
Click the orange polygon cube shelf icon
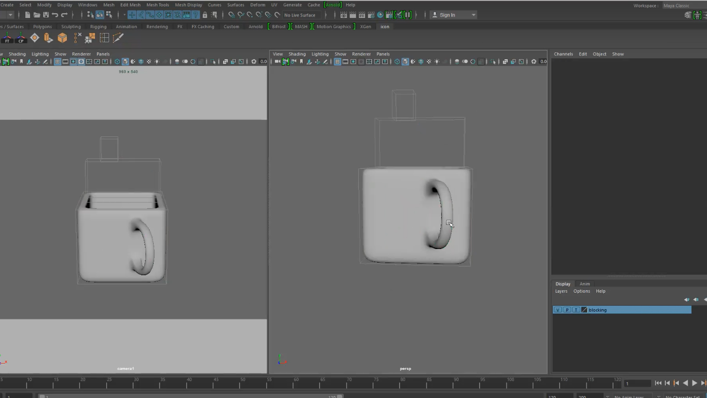coord(62,38)
